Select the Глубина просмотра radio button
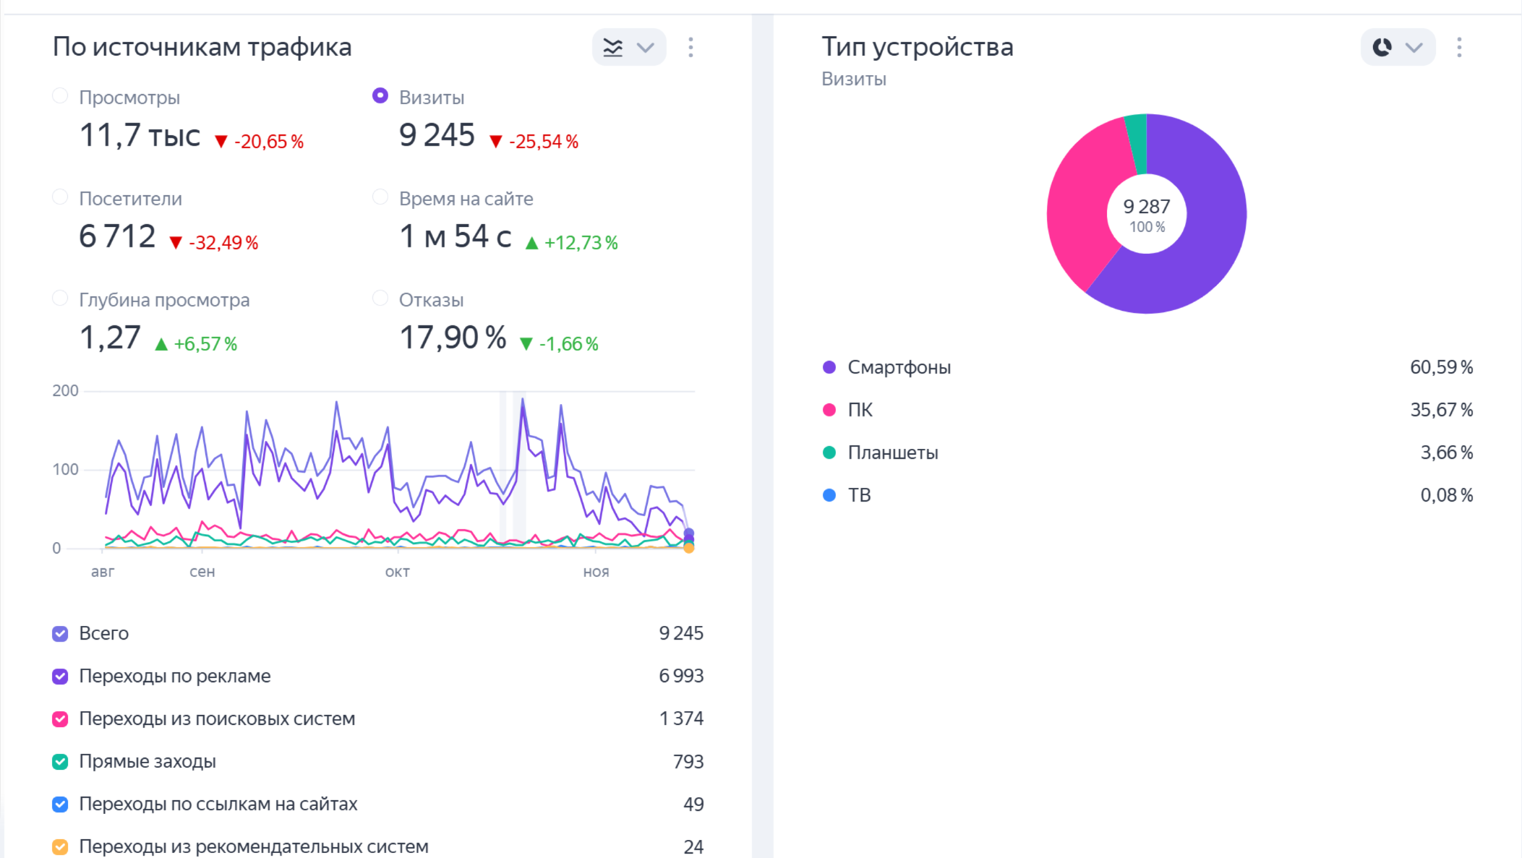Viewport: 1522px width, 858px height. [x=60, y=299]
